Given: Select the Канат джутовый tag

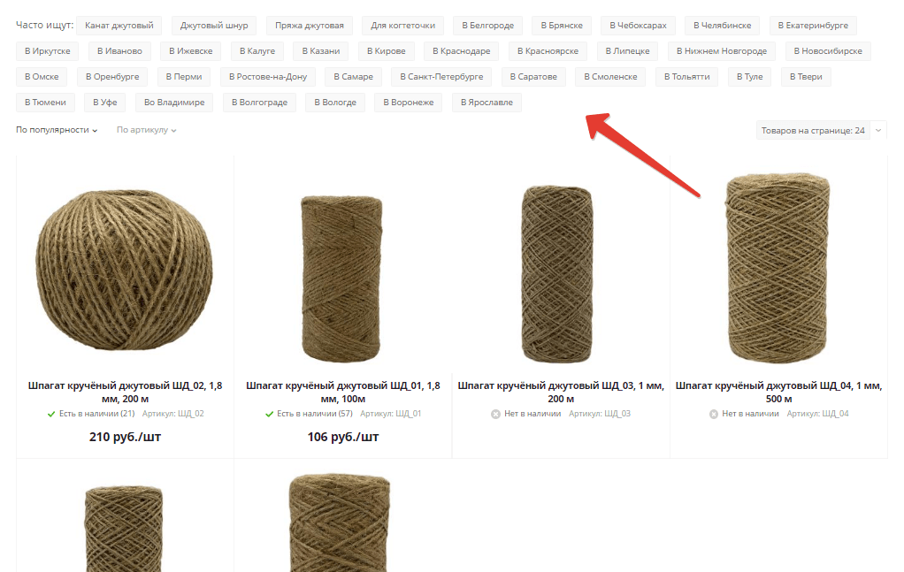Looking at the screenshot, I should coord(119,26).
